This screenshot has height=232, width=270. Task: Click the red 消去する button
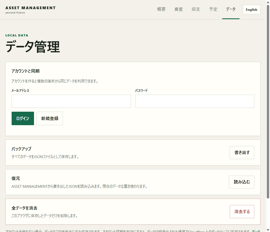[x=242, y=212]
